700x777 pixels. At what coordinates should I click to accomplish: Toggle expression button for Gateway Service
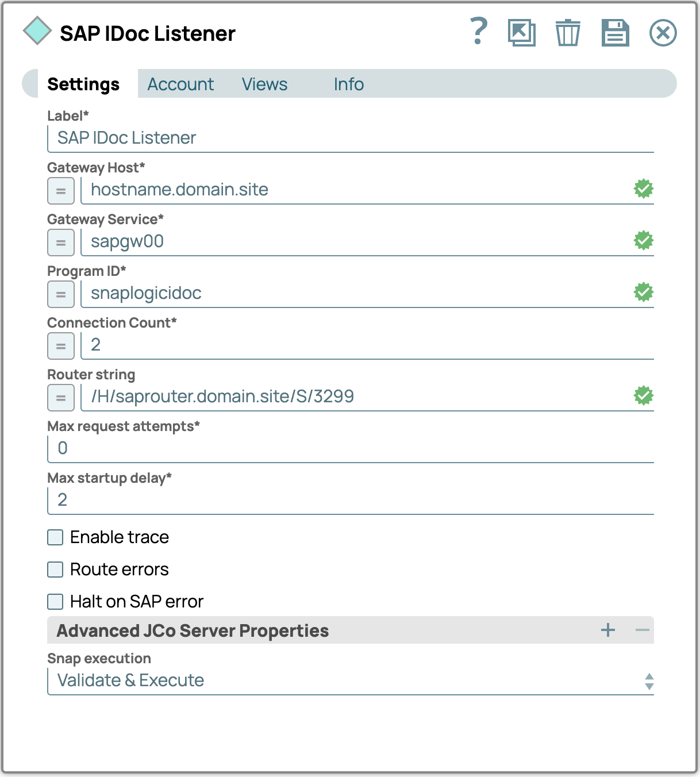pyautogui.click(x=61, y=243)
